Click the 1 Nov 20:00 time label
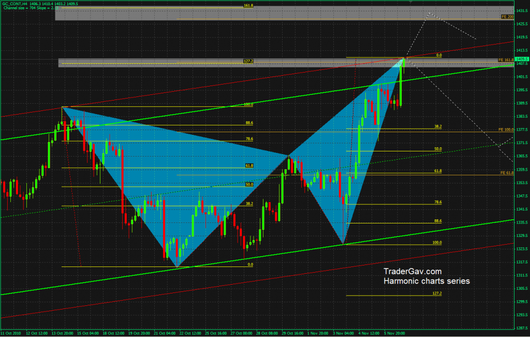Image resolution: width=530 pixels, height=337 pixels. 318,333
